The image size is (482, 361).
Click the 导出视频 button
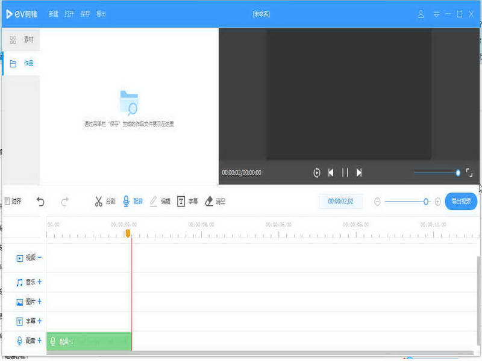[461, 202]
